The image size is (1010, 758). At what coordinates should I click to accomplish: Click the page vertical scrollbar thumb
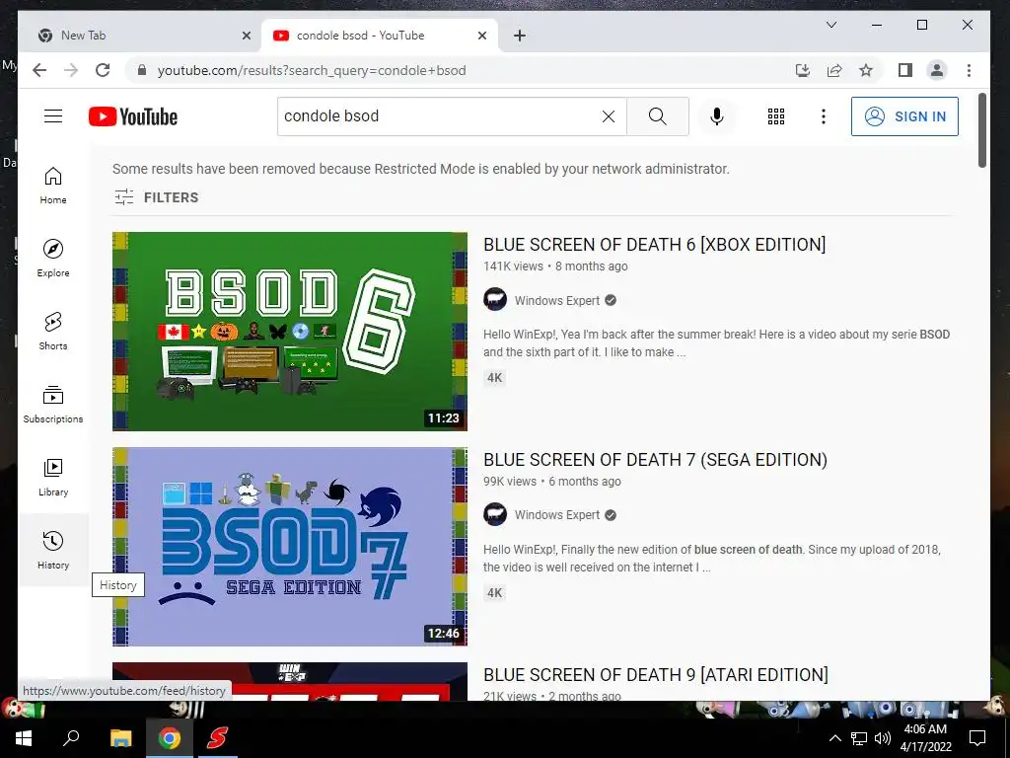click(982, 130)
